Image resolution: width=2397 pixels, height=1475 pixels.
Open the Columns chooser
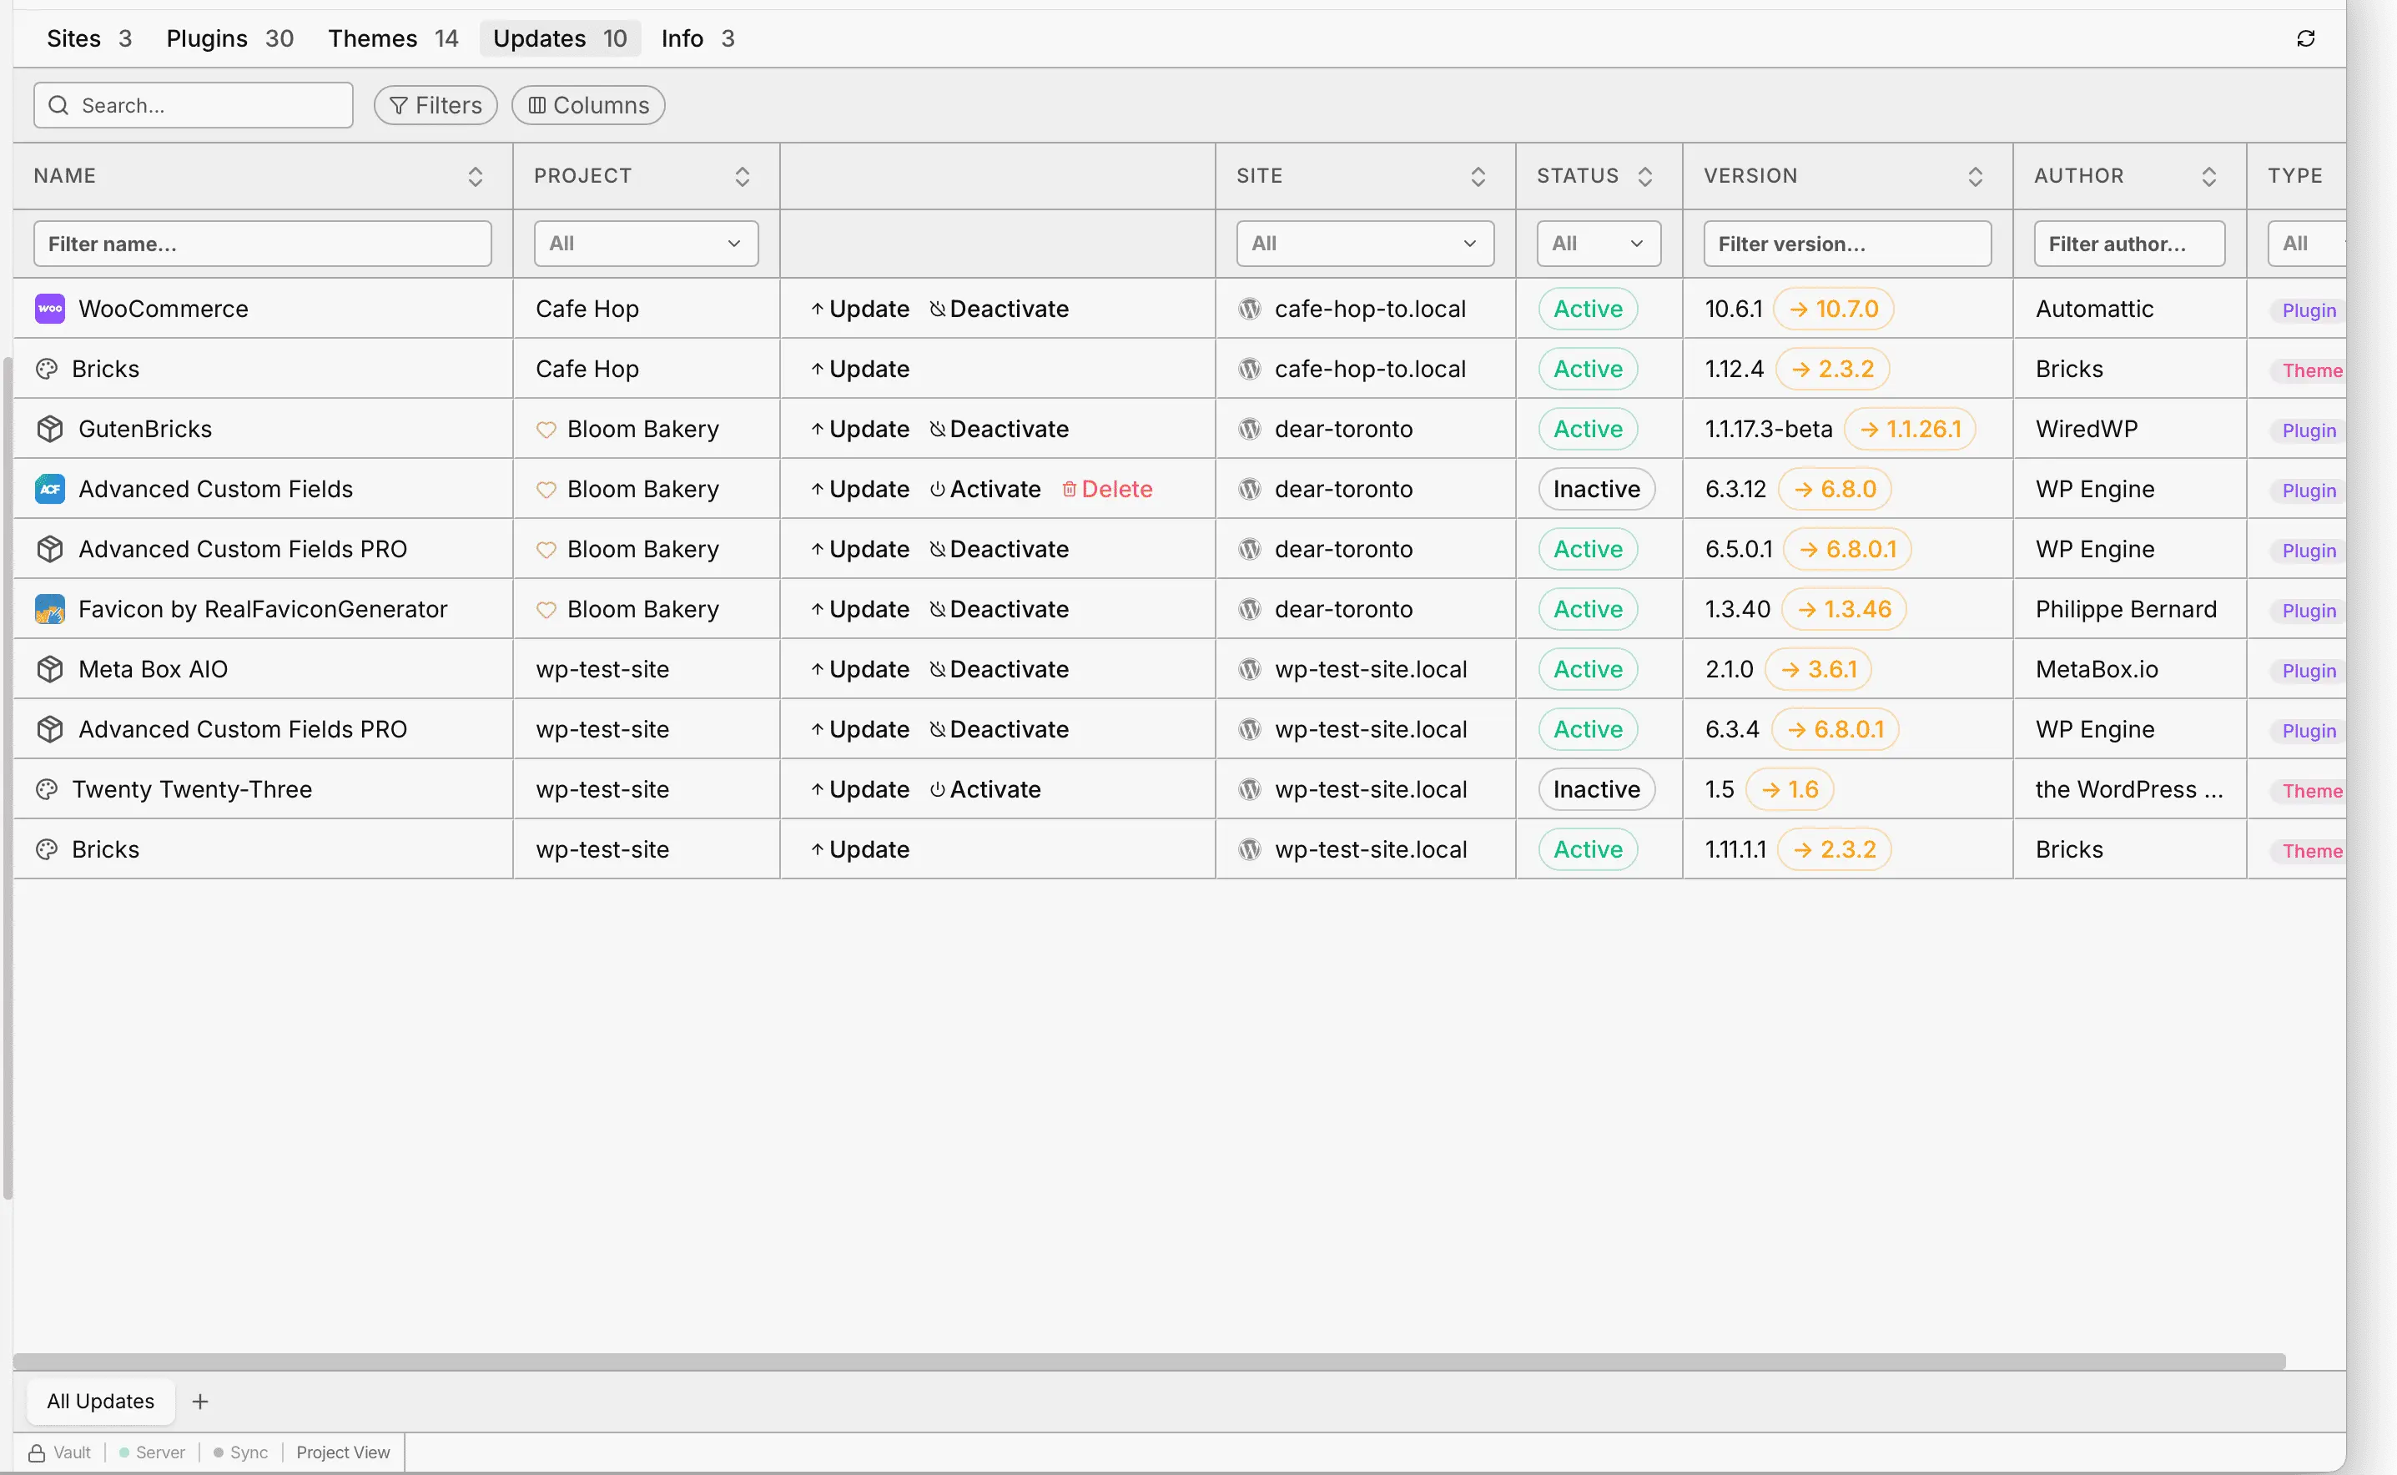coord(588,105)
